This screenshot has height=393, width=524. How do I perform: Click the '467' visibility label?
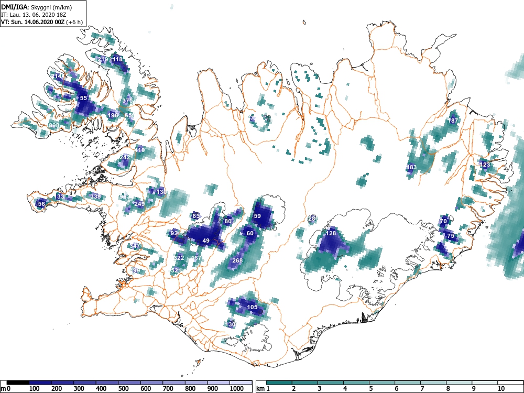[x=196, y=258]
